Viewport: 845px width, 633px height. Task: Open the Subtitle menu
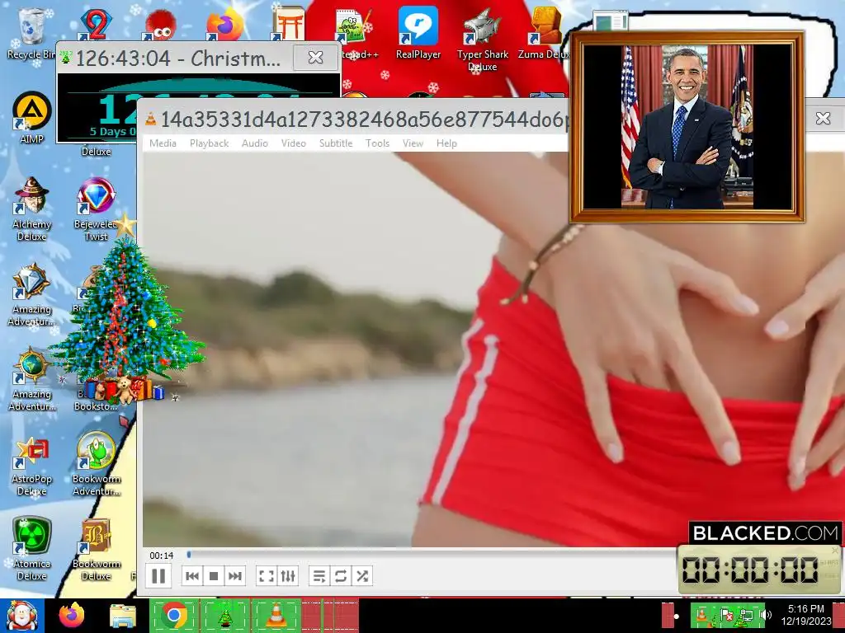point(336,143)
